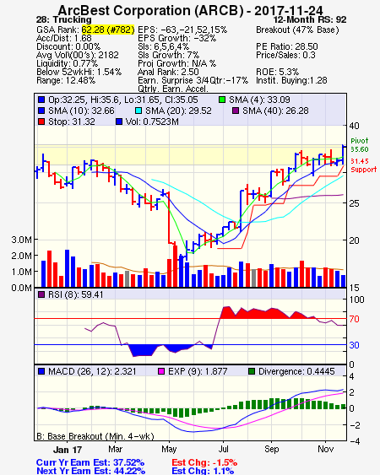This screenshot has height=475, width=380.
Task: Click 'Divergence: 0.4445' label
Action: pyautogui.click(x=296, y=371)
